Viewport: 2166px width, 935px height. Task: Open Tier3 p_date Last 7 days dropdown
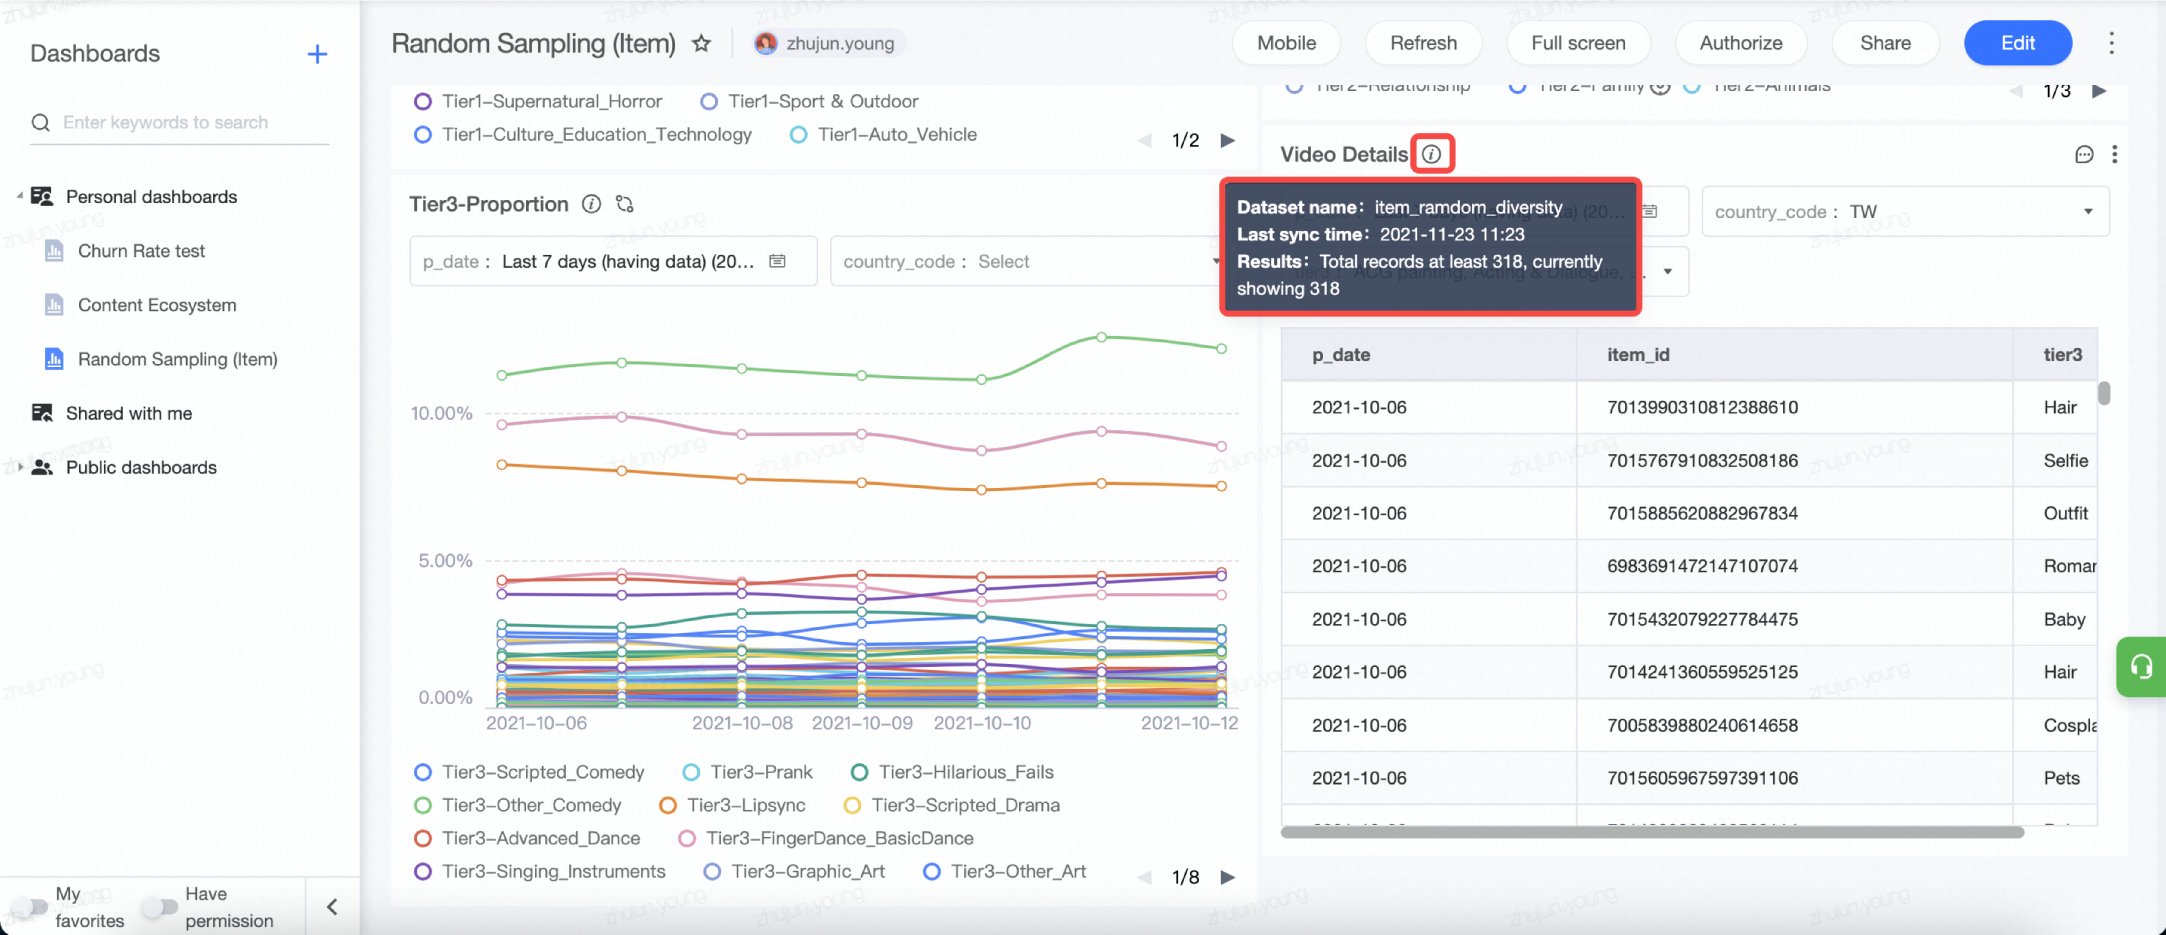coord(613,262)
